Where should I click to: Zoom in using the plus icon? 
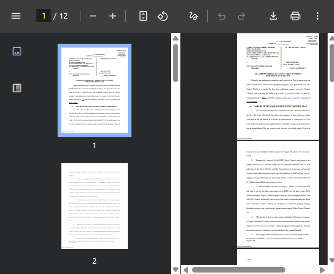click(112, 16)
